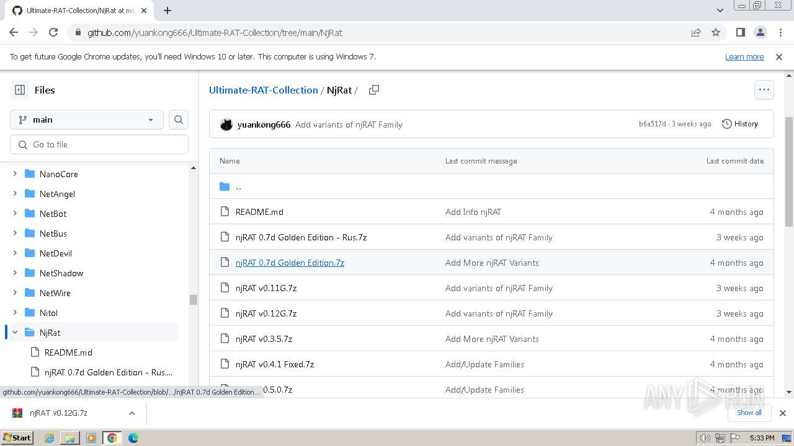
Task: Expand the NanoCore folder chevron
Action: point(15,174)
